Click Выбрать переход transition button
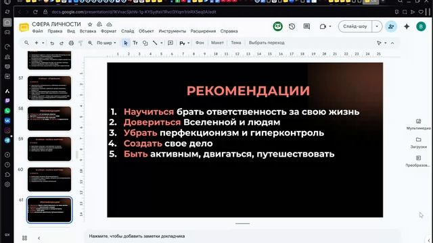433x243 pixels. click(x=267, y=43)
